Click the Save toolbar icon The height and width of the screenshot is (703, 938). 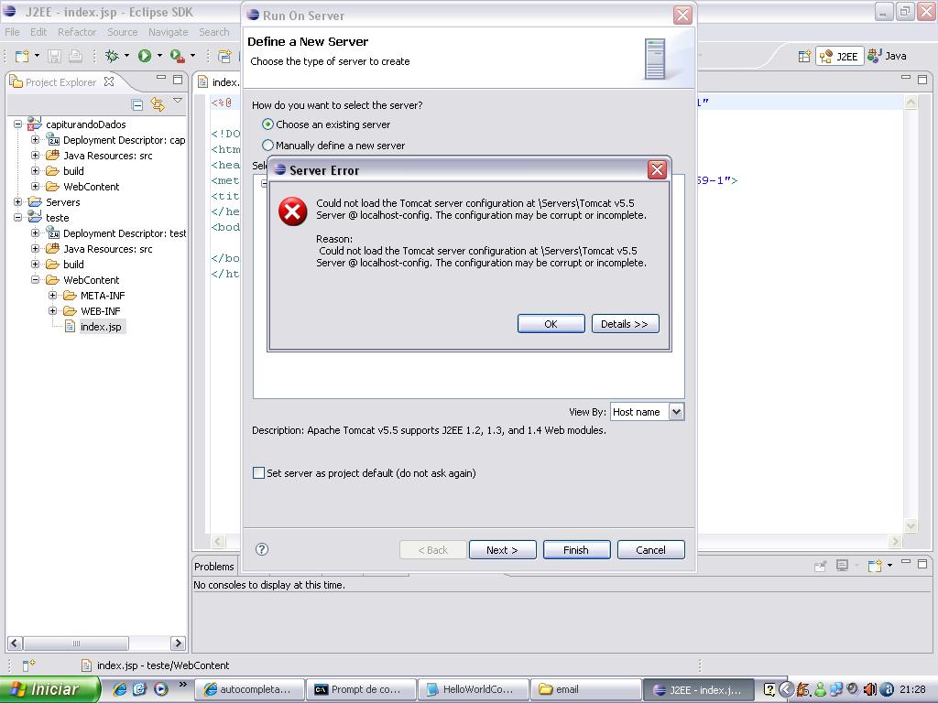(x=54, y=56)
